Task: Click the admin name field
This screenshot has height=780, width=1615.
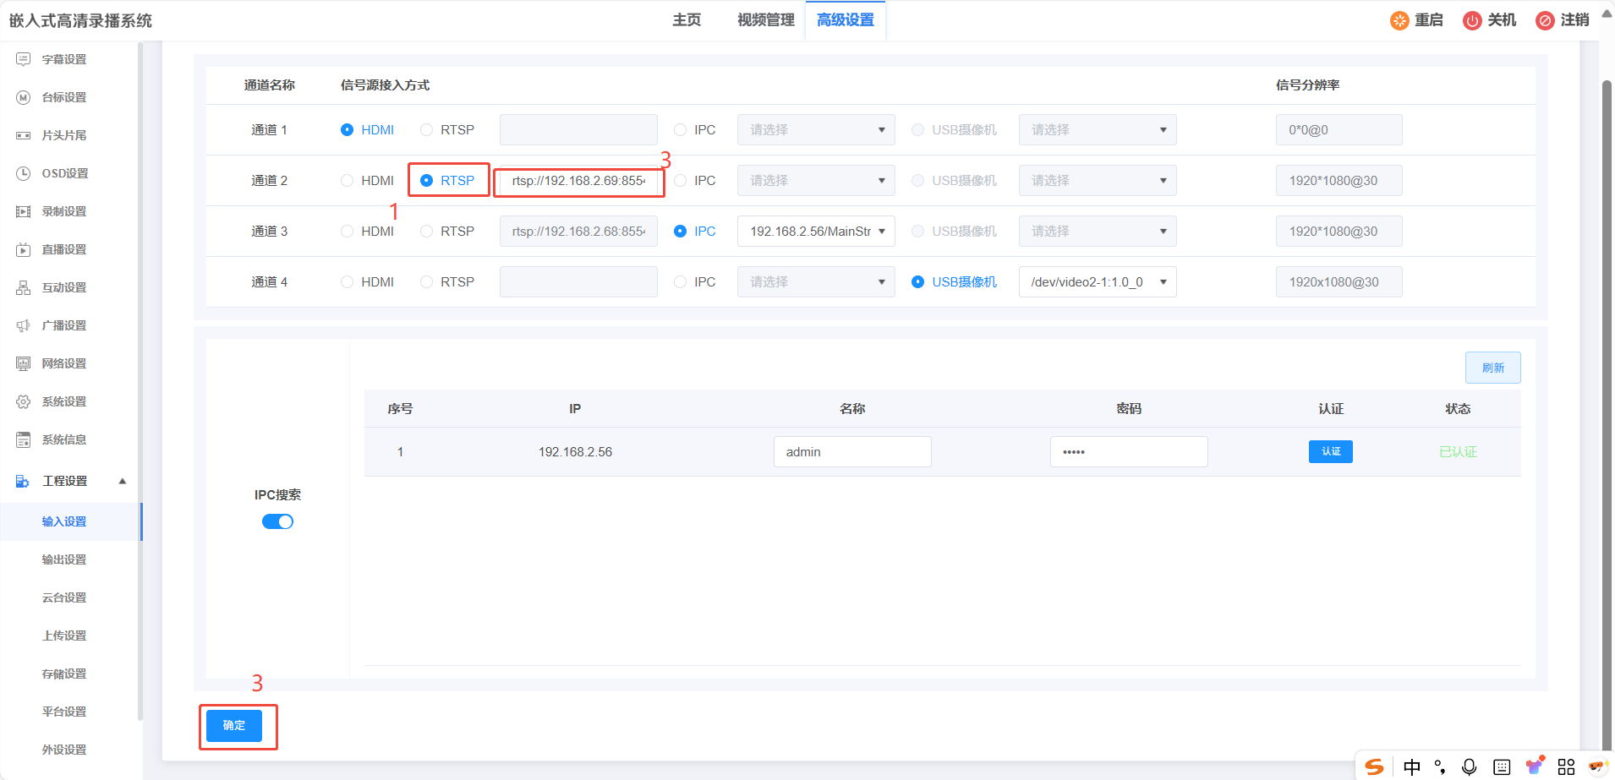Action: (852, 451)
